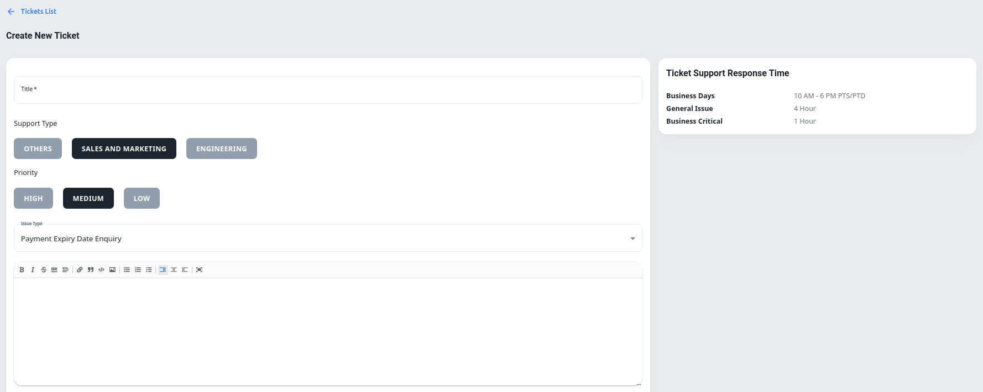Apply italic formatting in the editor
The image size is (983, 392).
(x=33, y=270)
